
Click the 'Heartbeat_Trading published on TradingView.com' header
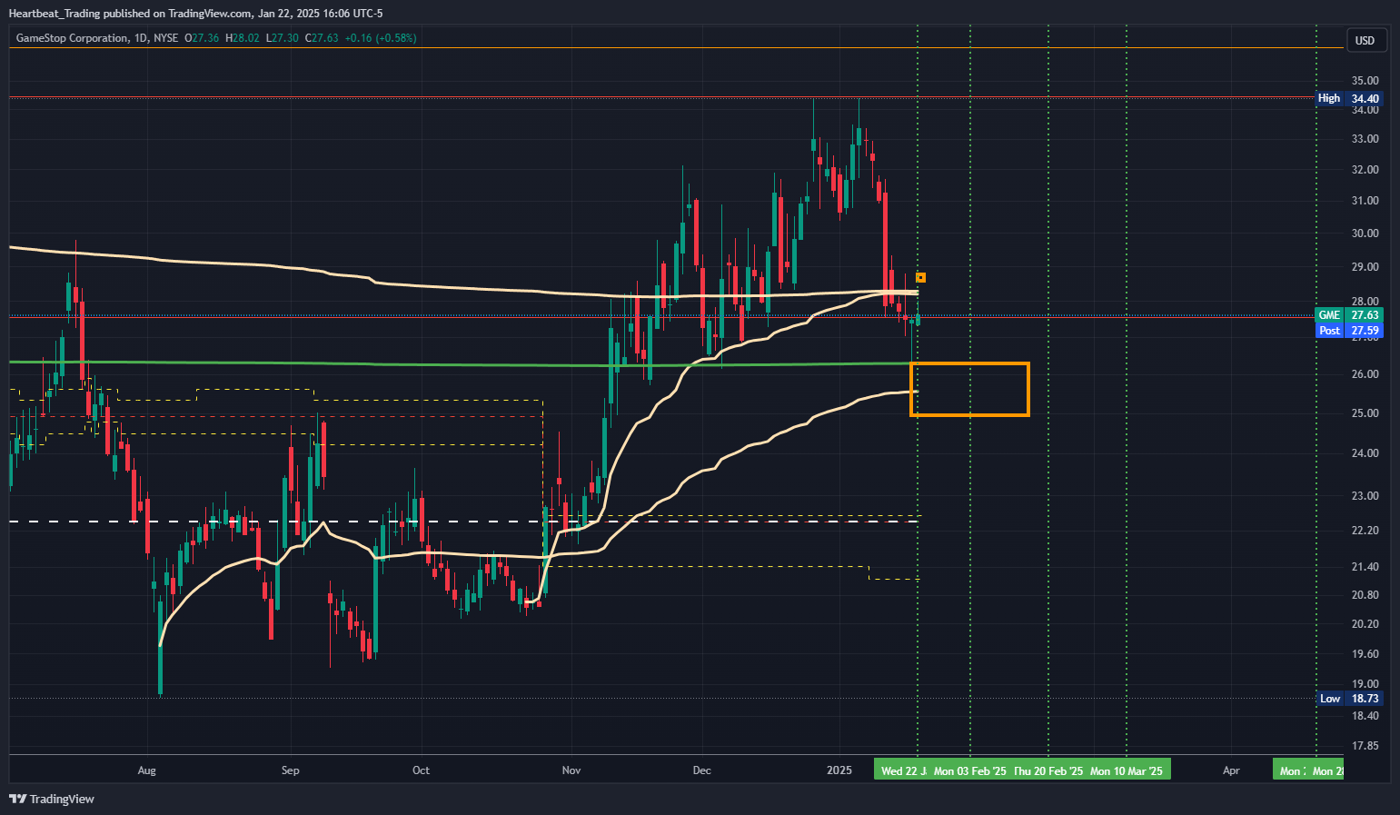pos(129,14)
